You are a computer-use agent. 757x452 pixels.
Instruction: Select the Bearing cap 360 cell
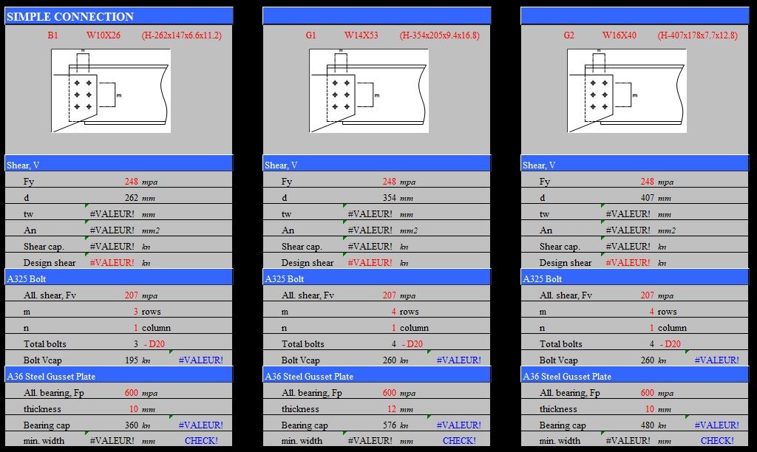point(132,425)
